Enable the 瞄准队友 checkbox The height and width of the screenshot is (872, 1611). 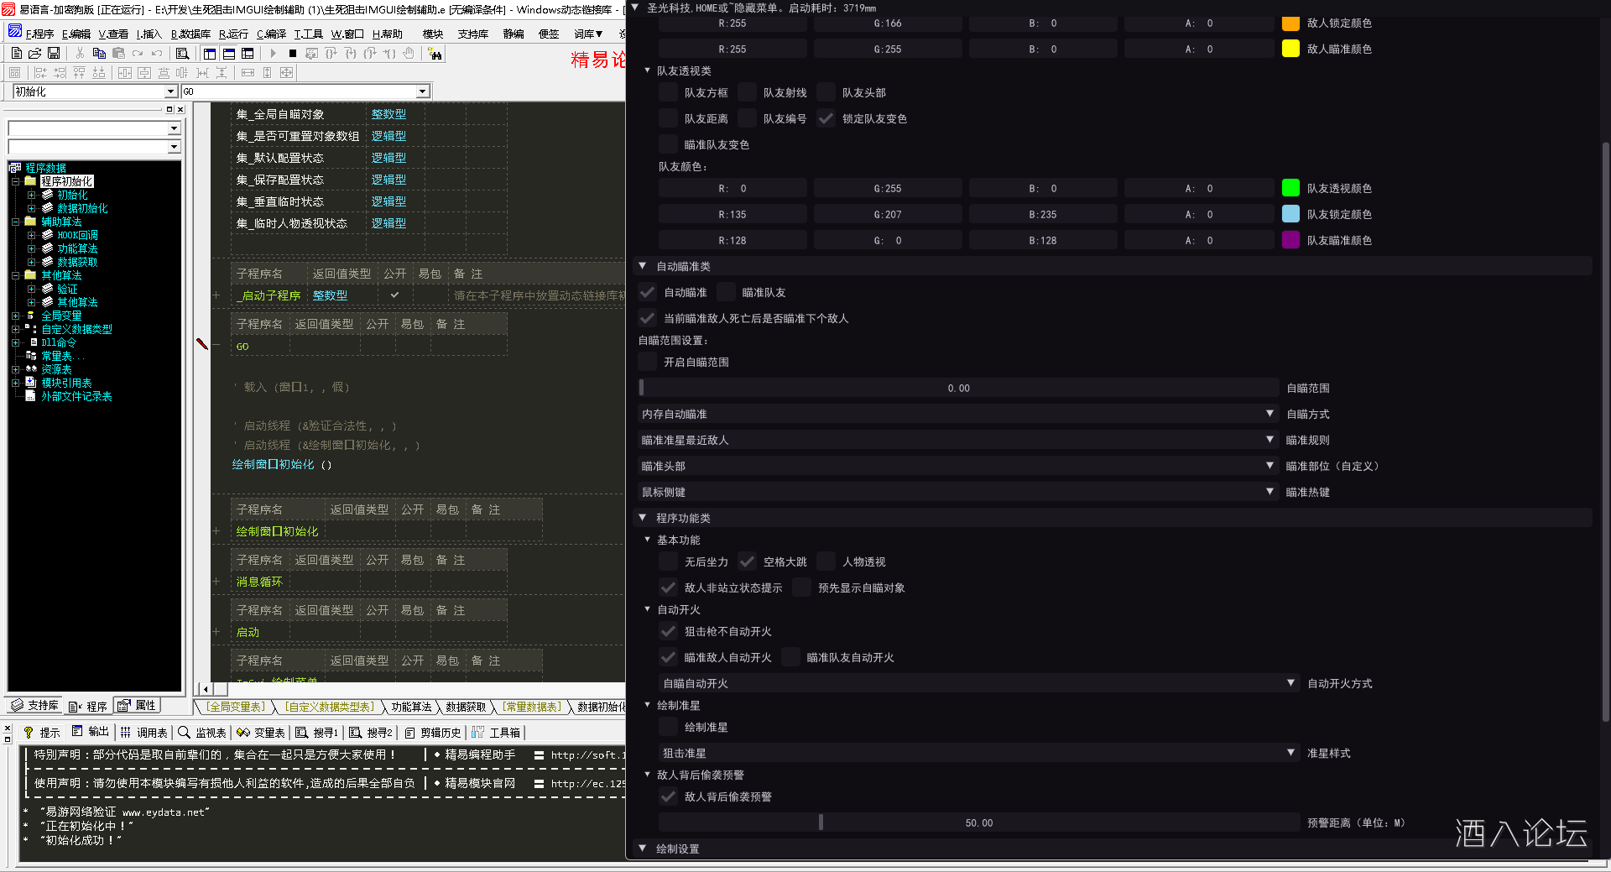pos(726,292)
